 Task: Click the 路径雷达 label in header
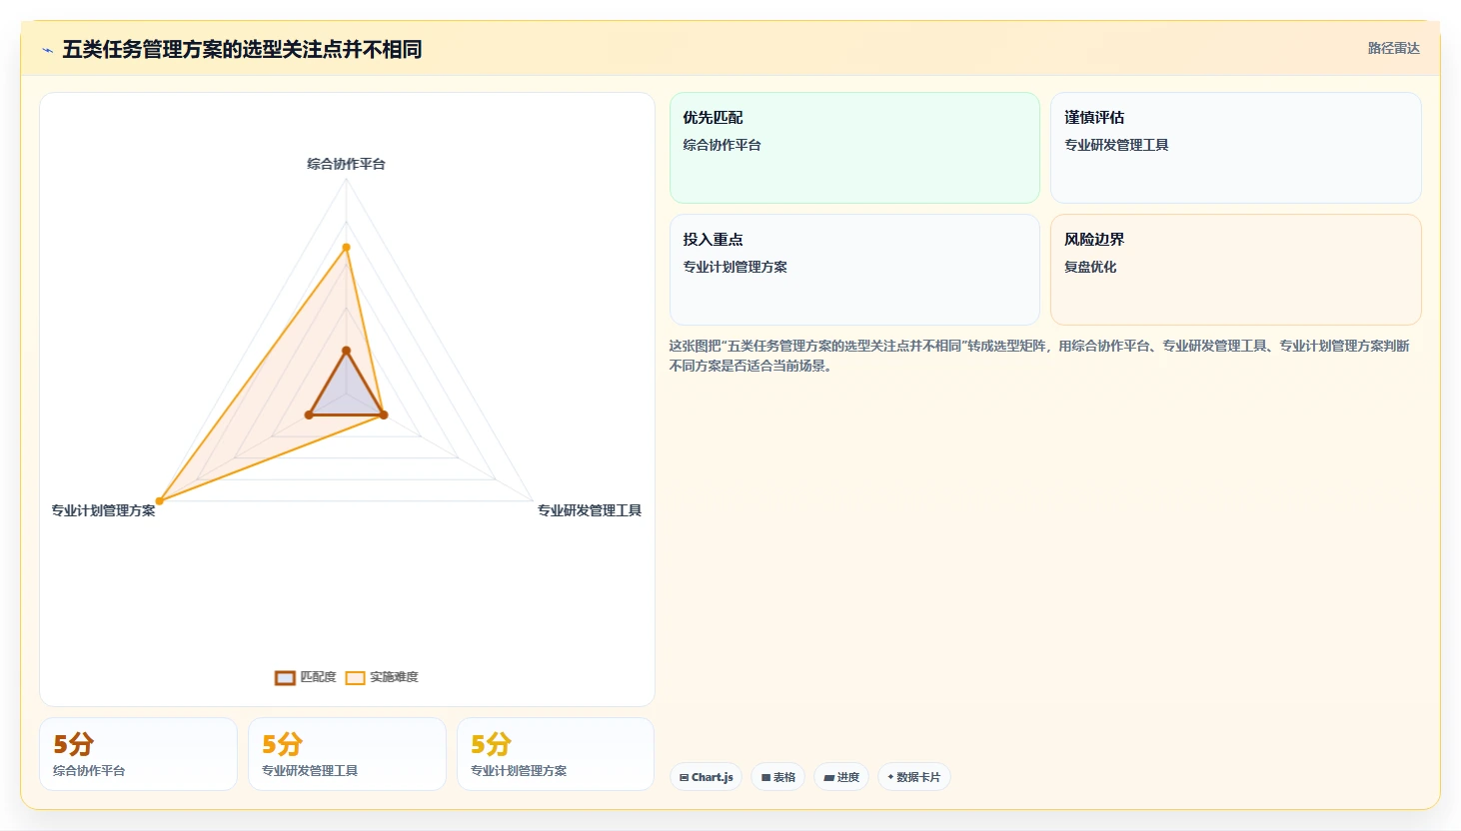pyautogui.click(x=1393, y=48)
